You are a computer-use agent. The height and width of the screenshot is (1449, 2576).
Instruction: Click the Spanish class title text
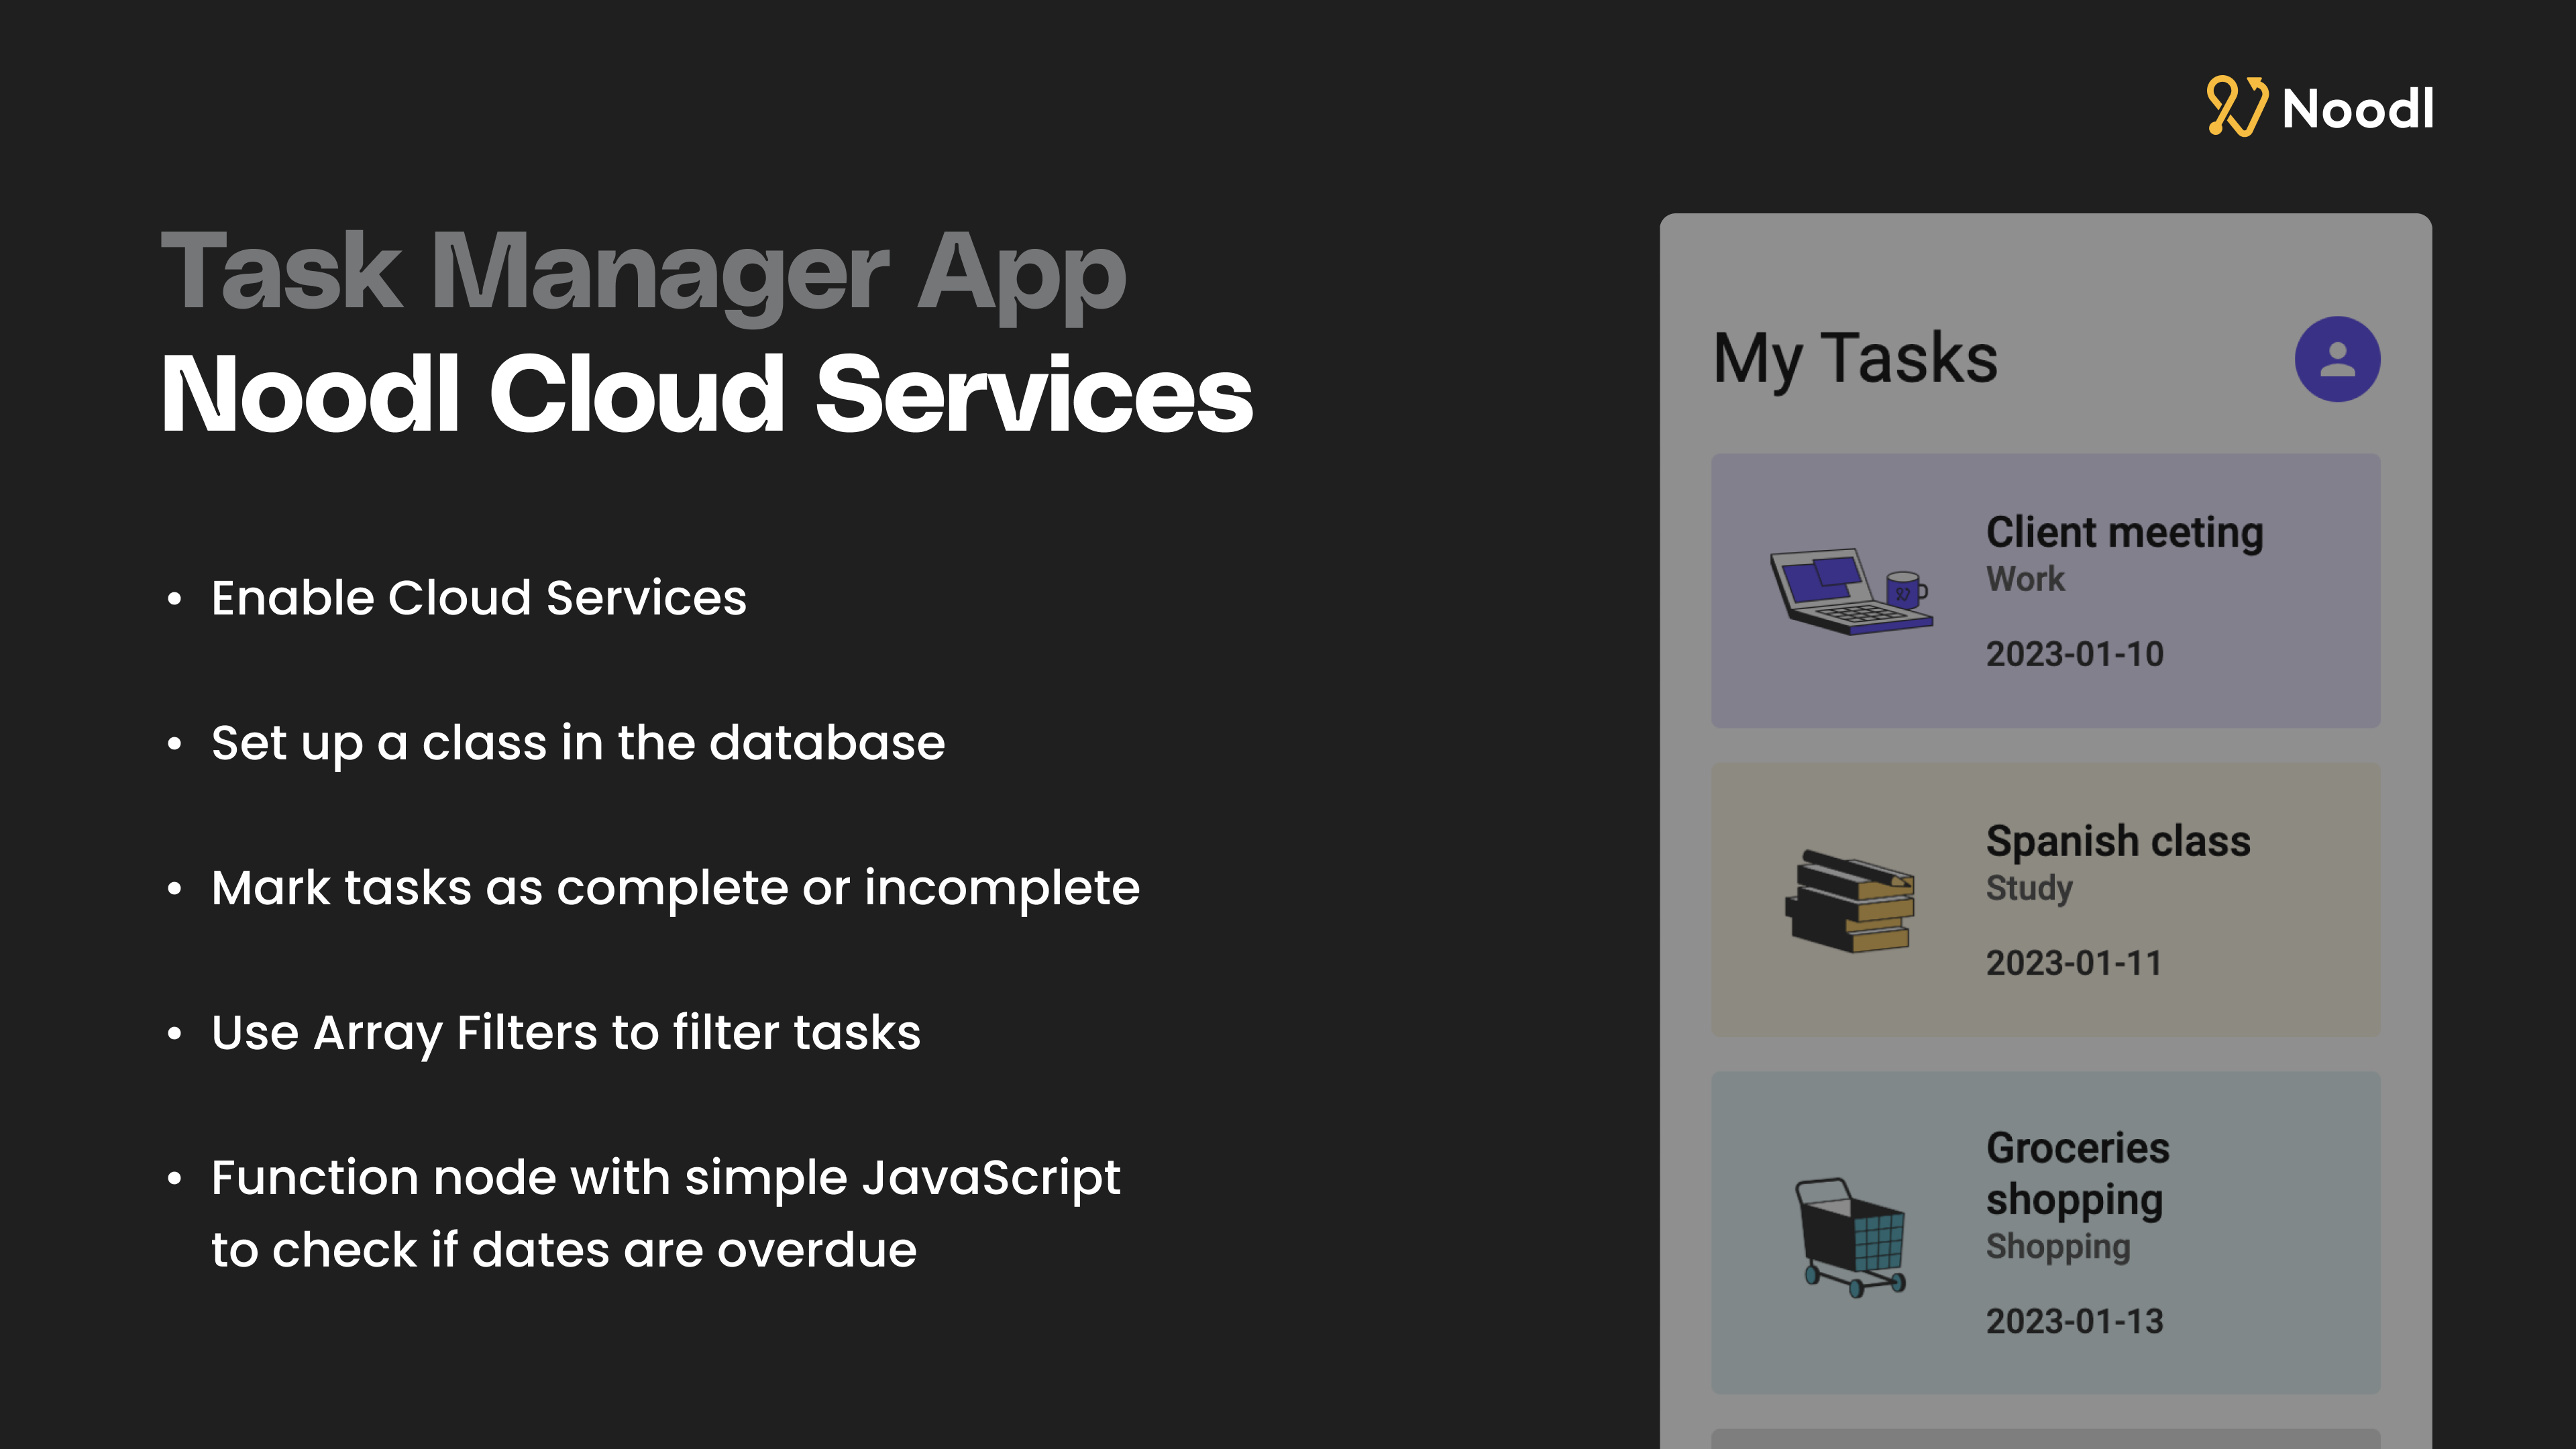[x=2117, y=841]
